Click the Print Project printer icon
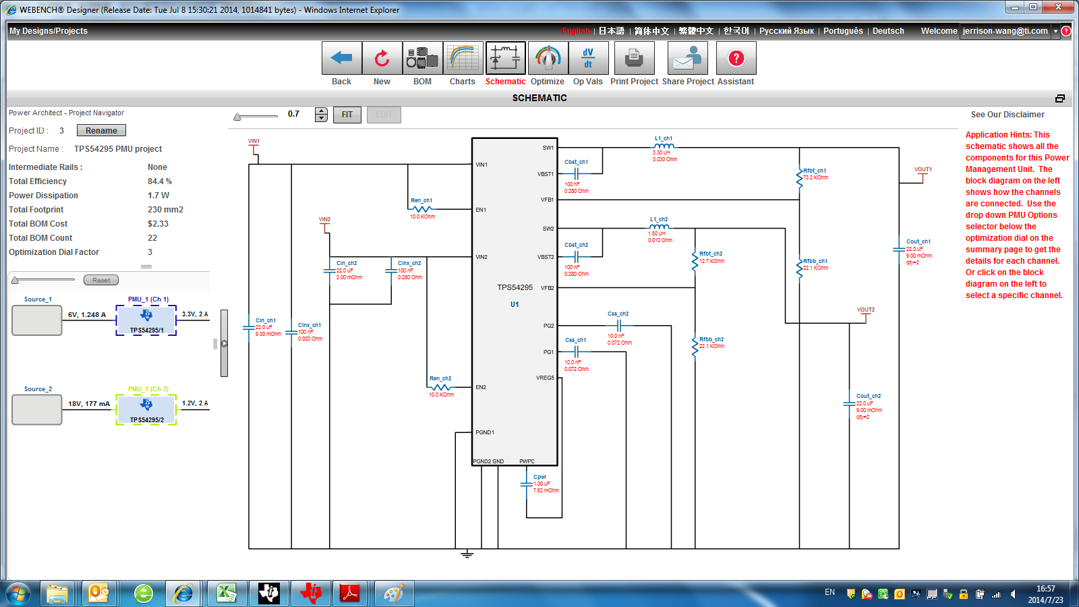Image resolution: width=1079 pixels, height=607 pixels. click(634, 58)
